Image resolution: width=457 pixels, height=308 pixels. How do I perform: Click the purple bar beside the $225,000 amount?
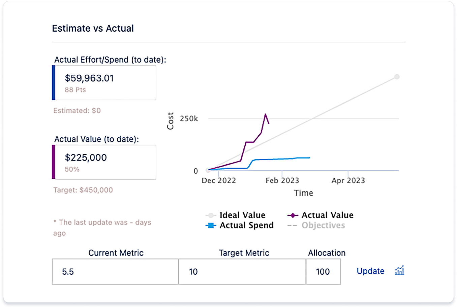54,162
